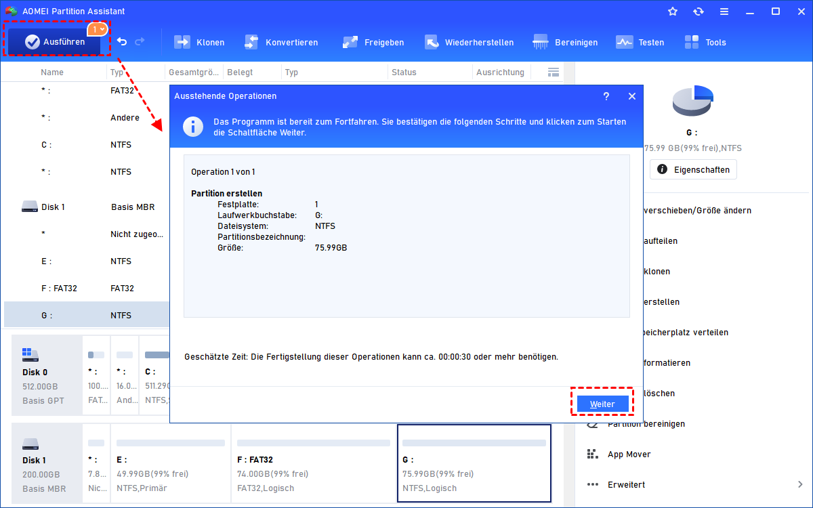The width and height of the screenshot is (813, 508).
Task: Click the info icon in dialog banner
Action: coord(194,126)
